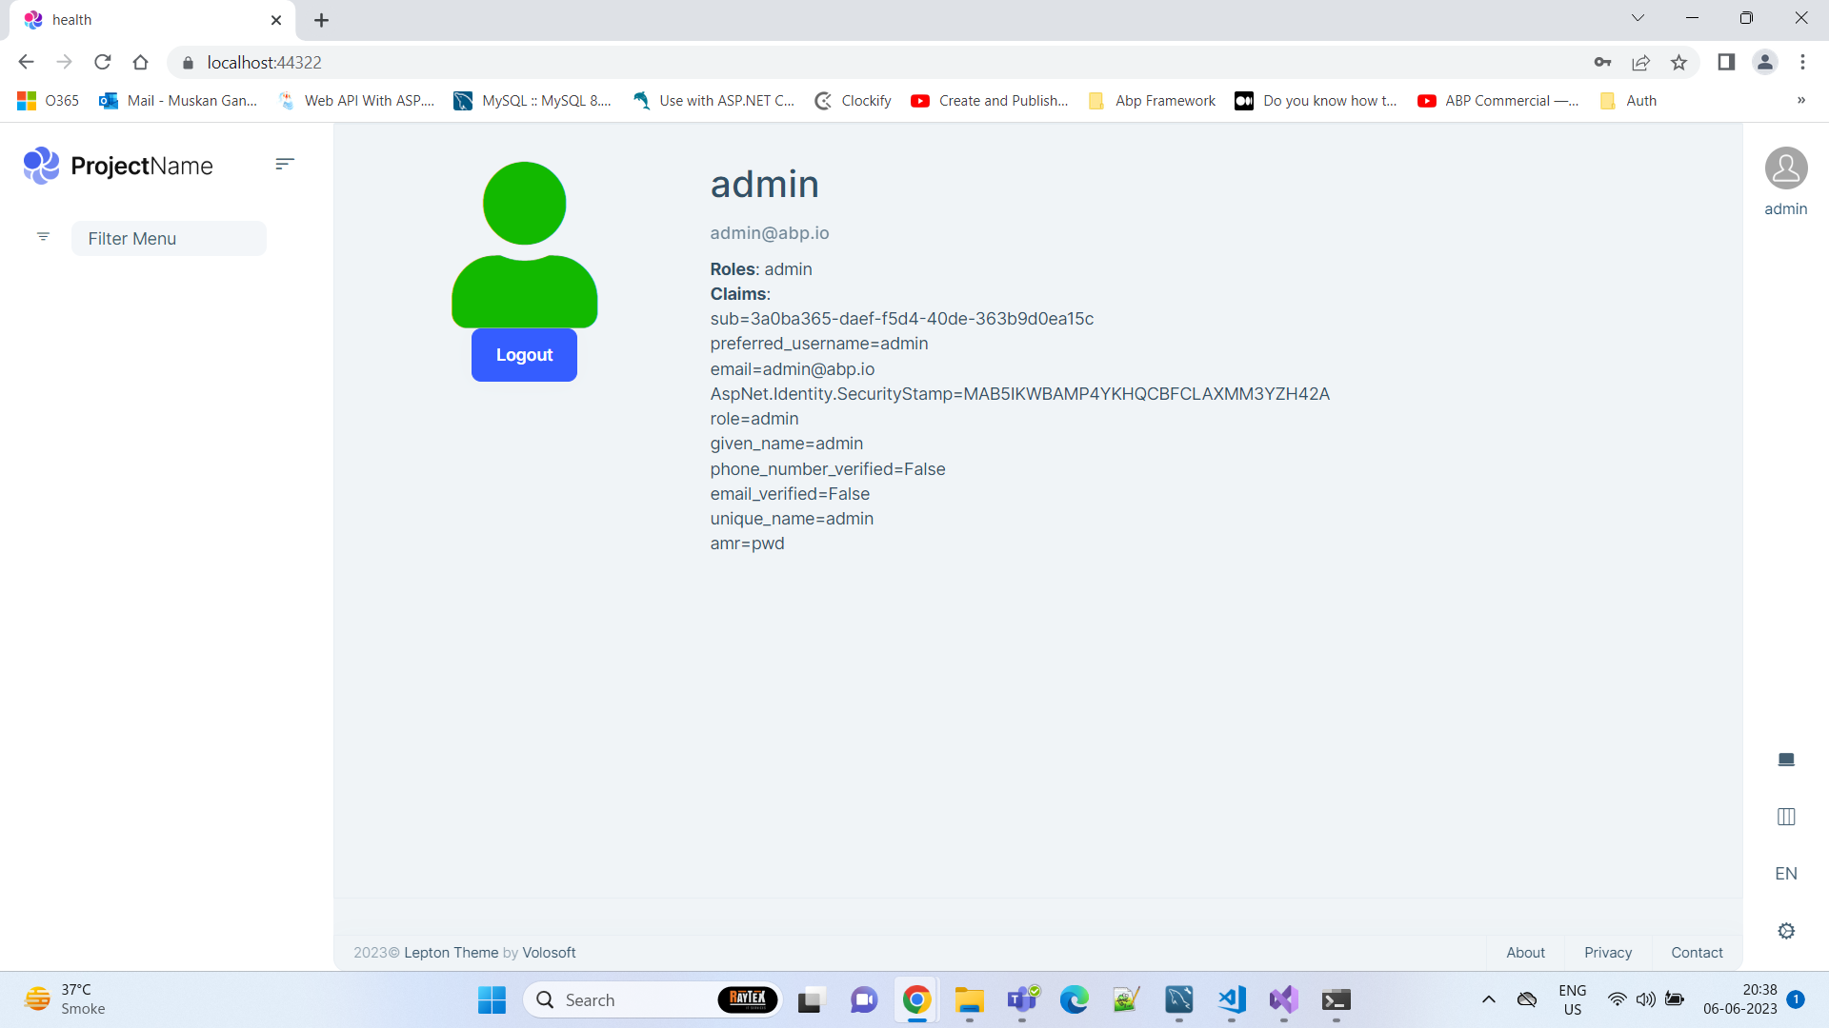This screenshot has width=1829, height=1028.
Task: Toggle sidebar collapse icon next to ProjectName
Action: coord(284,164)
